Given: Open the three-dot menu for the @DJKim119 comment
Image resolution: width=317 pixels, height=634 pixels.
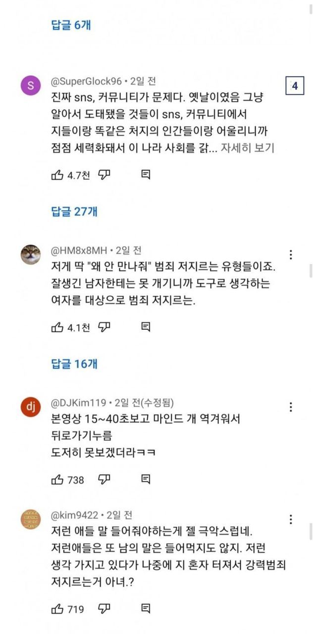Looking at the screenshot, I should tap(291, 407).
